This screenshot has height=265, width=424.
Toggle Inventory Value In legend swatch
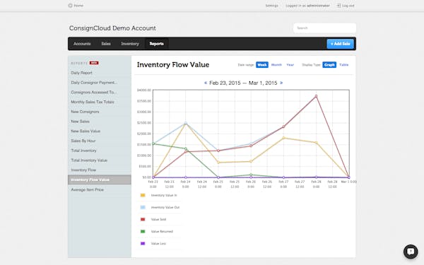[x=143, y=195]
